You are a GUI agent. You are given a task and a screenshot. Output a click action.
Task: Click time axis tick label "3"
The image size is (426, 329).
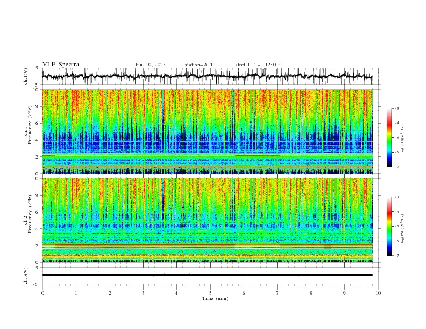pyautogui.click(x=143, y=293)
